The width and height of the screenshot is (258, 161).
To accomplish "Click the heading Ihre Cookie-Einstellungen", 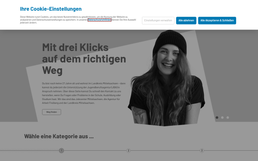I will pos(51,9).
